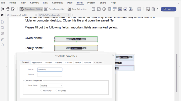The height and width of the screenshot is (101, 181).
Task: Click the vertical document scrollbar
Action: [177, 73]
